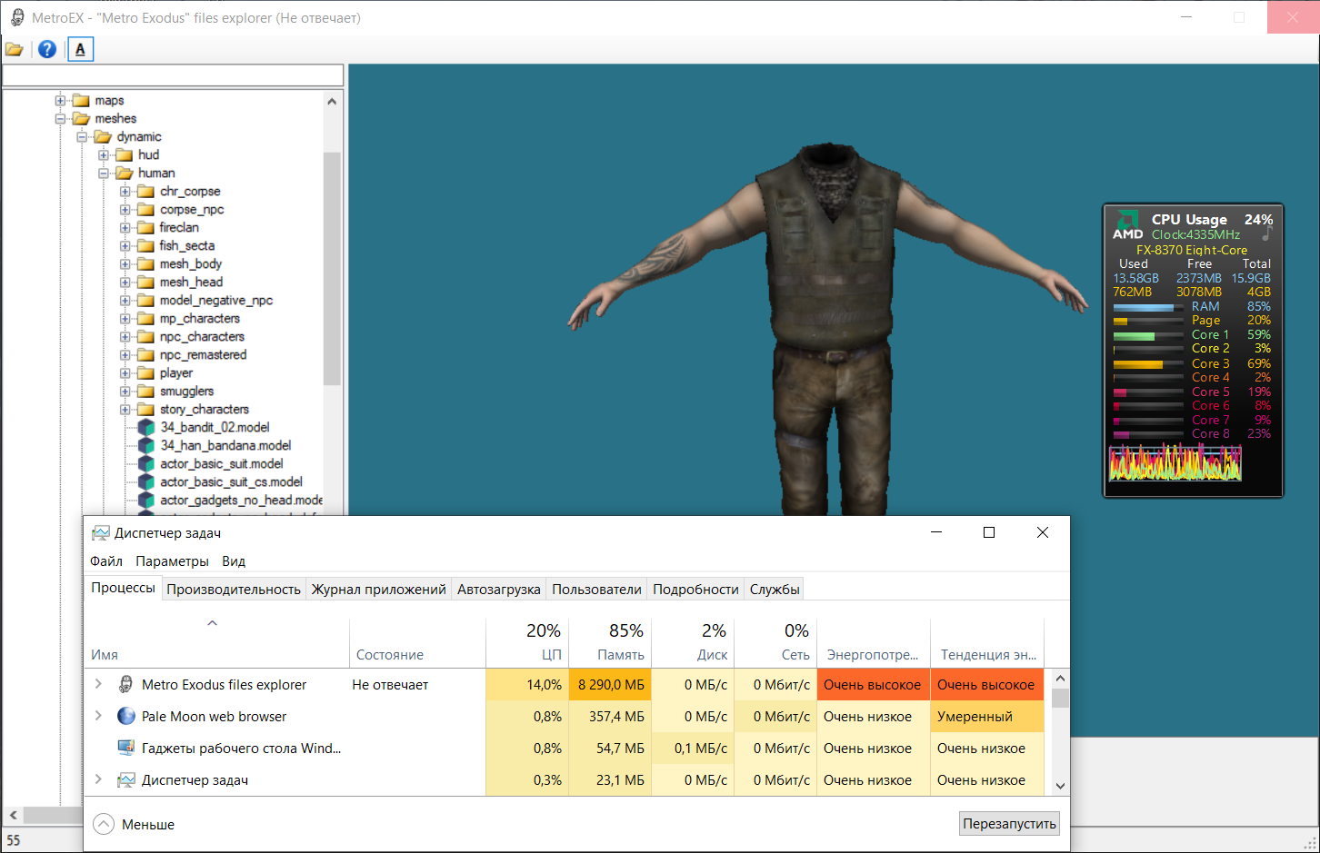Click the Pale Moon web browser globe icon

126,716
